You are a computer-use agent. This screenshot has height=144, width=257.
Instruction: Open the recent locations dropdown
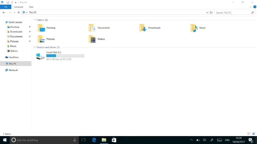coord(14,13)
